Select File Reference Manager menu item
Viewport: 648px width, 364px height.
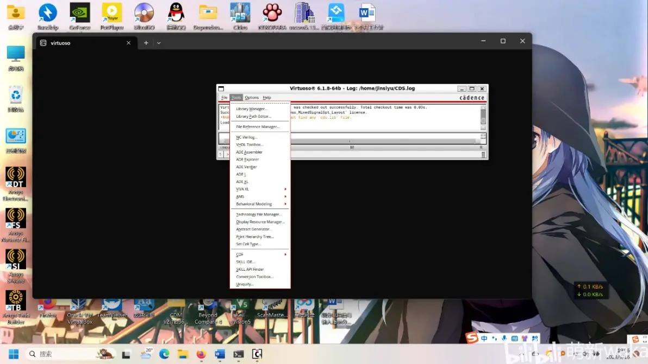point(260,126)
